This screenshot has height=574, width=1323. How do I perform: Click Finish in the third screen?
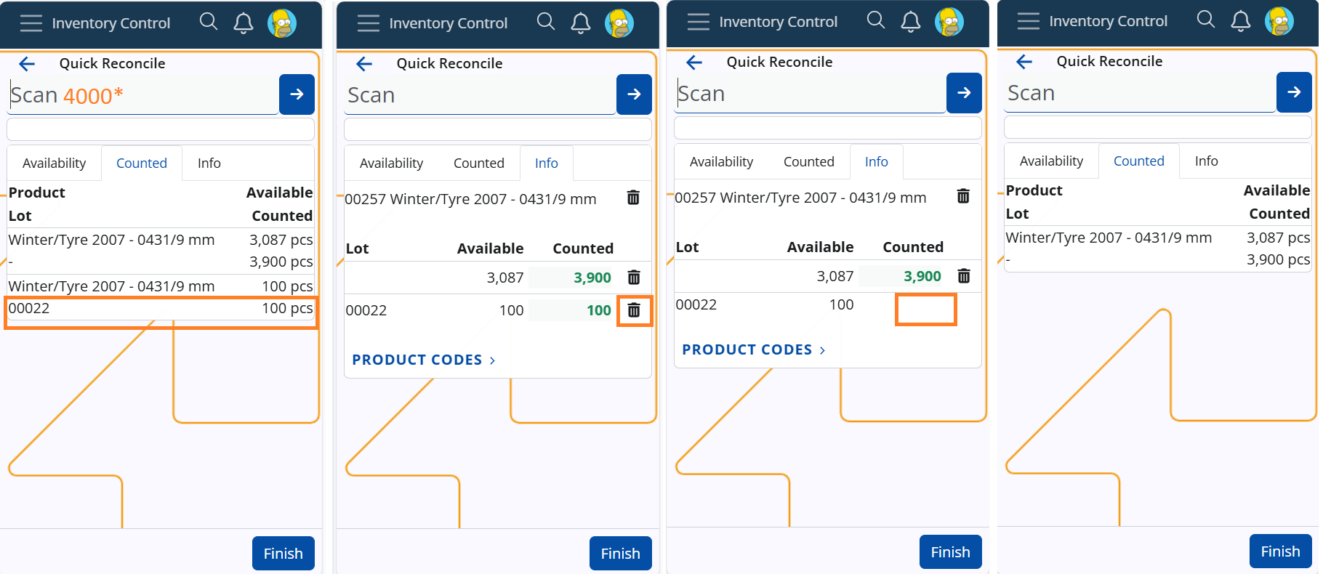(x=951, y=552)
